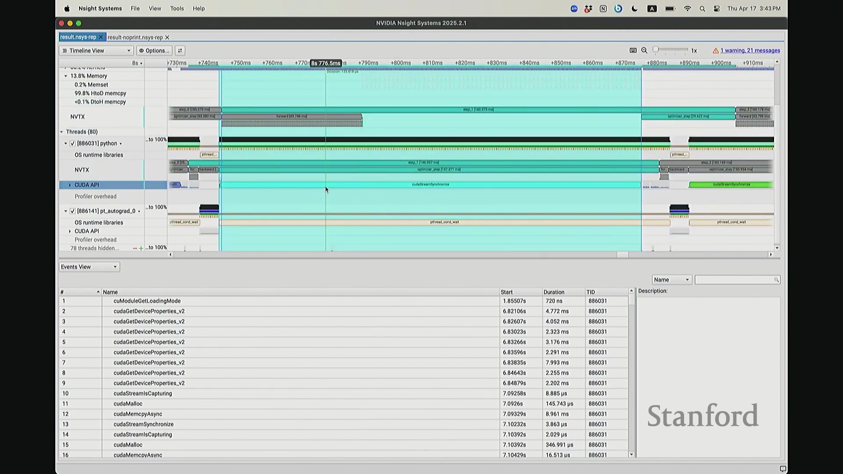
Task: Click the red minus to hide threads
Action: pos(135,248)
